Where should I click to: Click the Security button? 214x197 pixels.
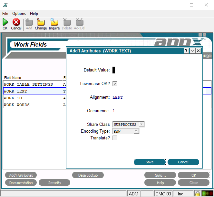coord(54,183)
